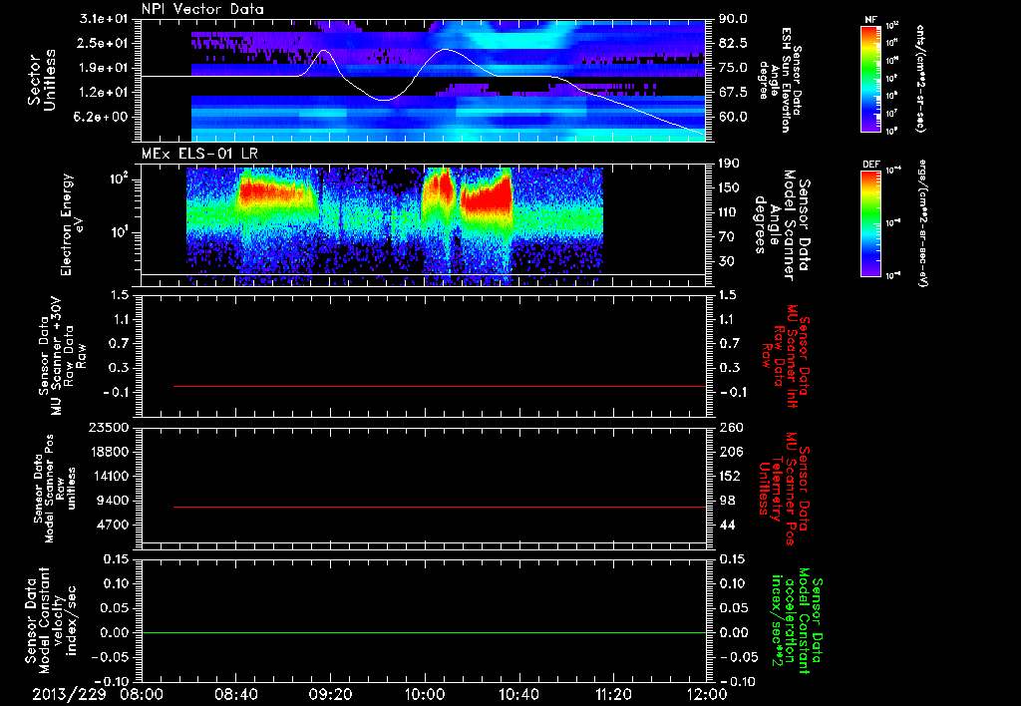Click the NF color scale bar
Screen dimensions: 1021x706
pos(870,78)
